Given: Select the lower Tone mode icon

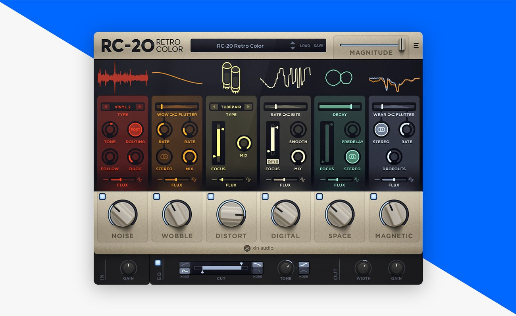Looking at the screenshot, I should pyautogui.click(x=304, y=271).
